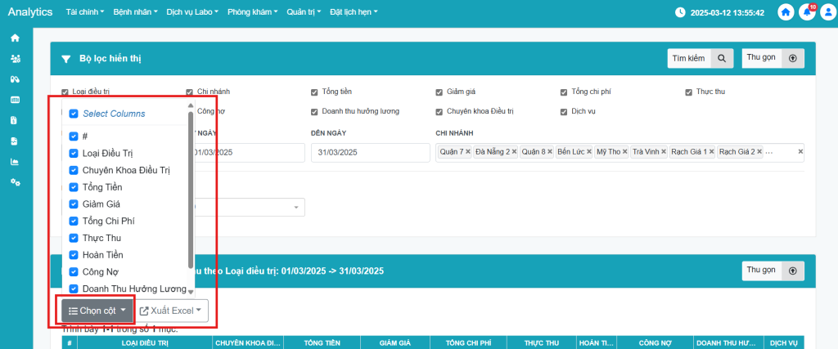Click the home icon in the left sidebar
The height and width of the screenshot is (349, 838).
(15, 38)
